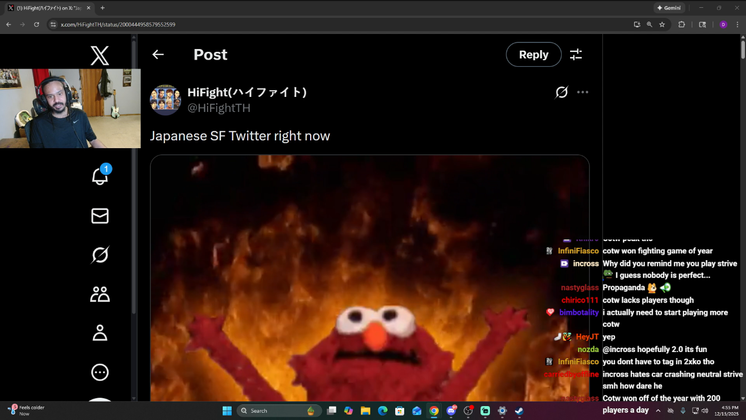Click the @HiFightTH handle

pyautogui.click(x=219, y=108)
